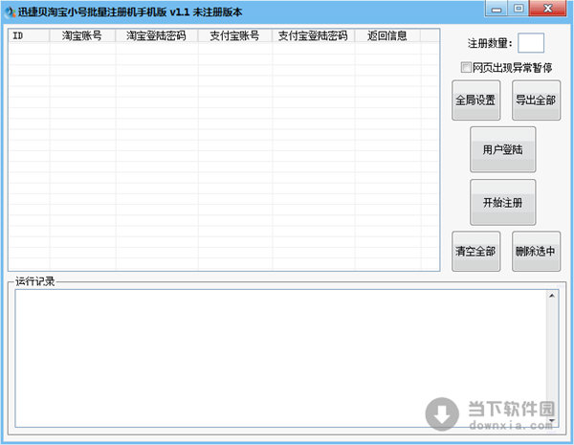Image resolution: width=574 pixels, height=445 pixels.
Task: Focus the 注册数量 input field
Action: click(x=530, y=43)
